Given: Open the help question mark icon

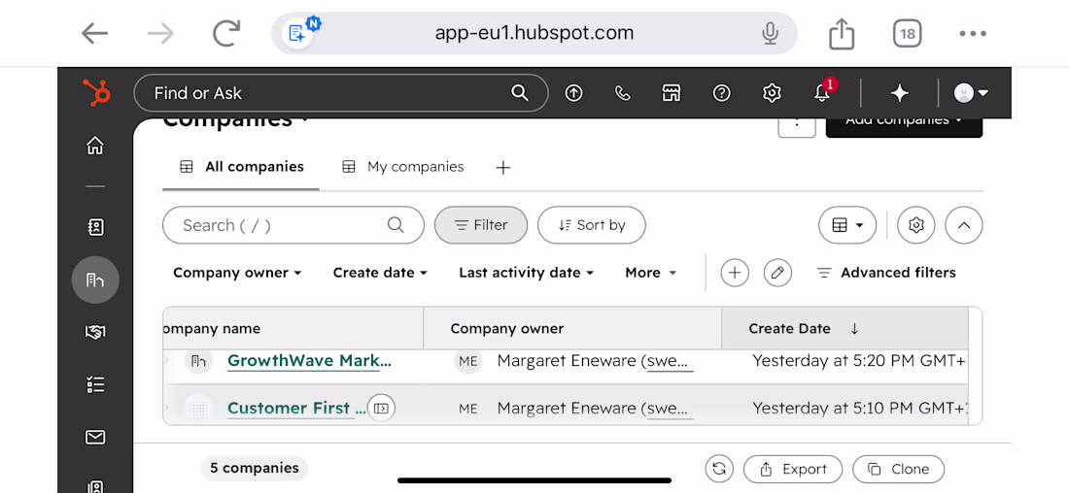Looking at the screenshot, I should point(721,93).
